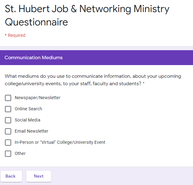Click the word "Questionnaire" in the form title
The height and width of the screenshot is (185, 193).
tap(36, 22)
